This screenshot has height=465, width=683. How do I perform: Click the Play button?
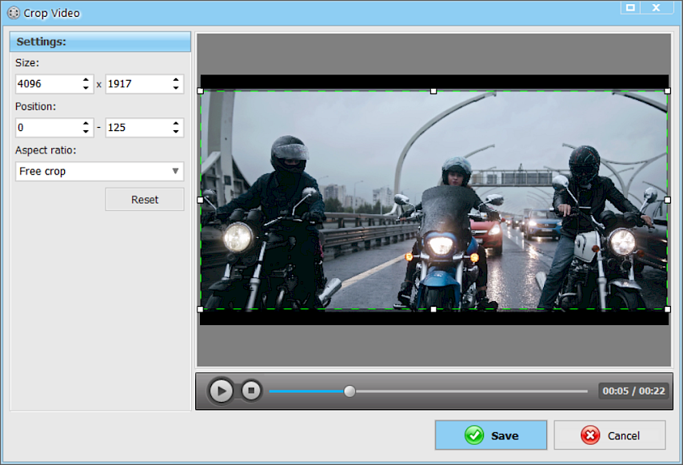tap(221, 391)
